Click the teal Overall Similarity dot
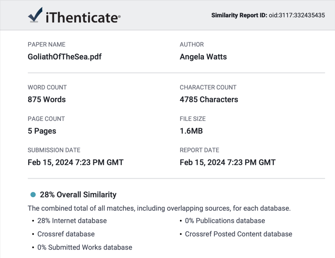The image size is (335, 258). pos(33,194)
